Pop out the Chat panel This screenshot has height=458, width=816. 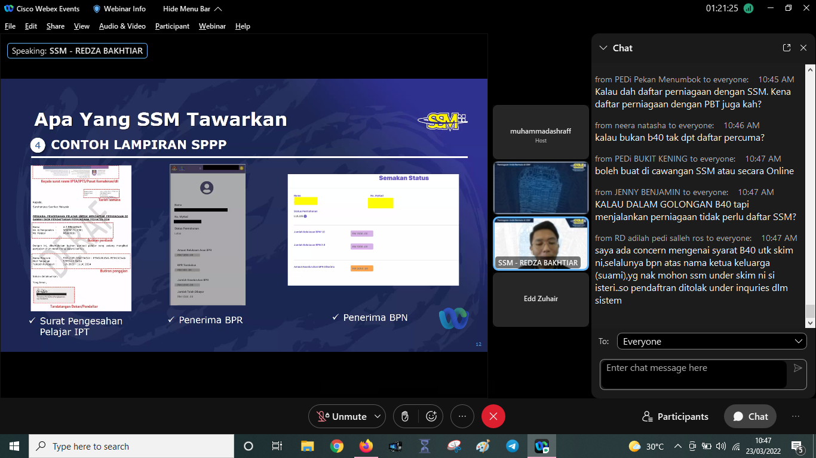pyautogui.click(x=787, y=48)
